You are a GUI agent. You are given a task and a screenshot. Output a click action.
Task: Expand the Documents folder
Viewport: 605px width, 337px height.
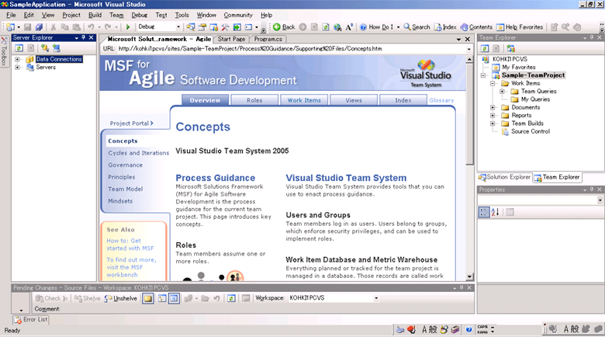(493, 107)
